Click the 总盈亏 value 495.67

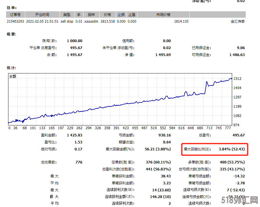(239, 135)
